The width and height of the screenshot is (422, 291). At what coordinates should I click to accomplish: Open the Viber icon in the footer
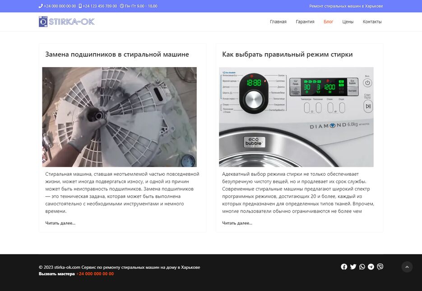(x=380, y=267)
